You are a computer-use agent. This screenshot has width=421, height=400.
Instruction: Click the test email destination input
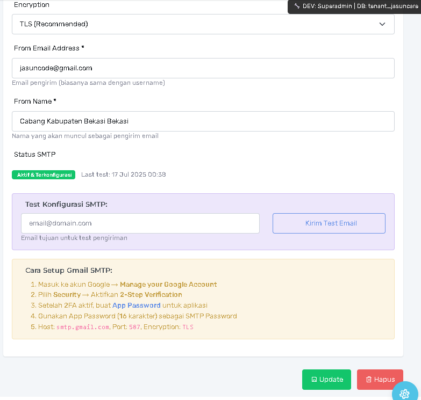[140, 223]
